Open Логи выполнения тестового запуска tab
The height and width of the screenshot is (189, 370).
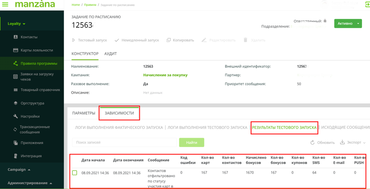[x=207, y=127]
